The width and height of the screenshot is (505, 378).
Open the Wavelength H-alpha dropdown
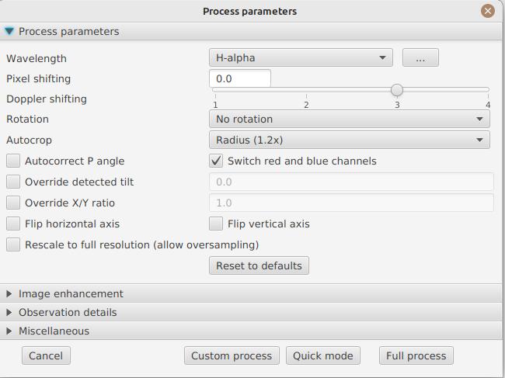tap(301, 57)
